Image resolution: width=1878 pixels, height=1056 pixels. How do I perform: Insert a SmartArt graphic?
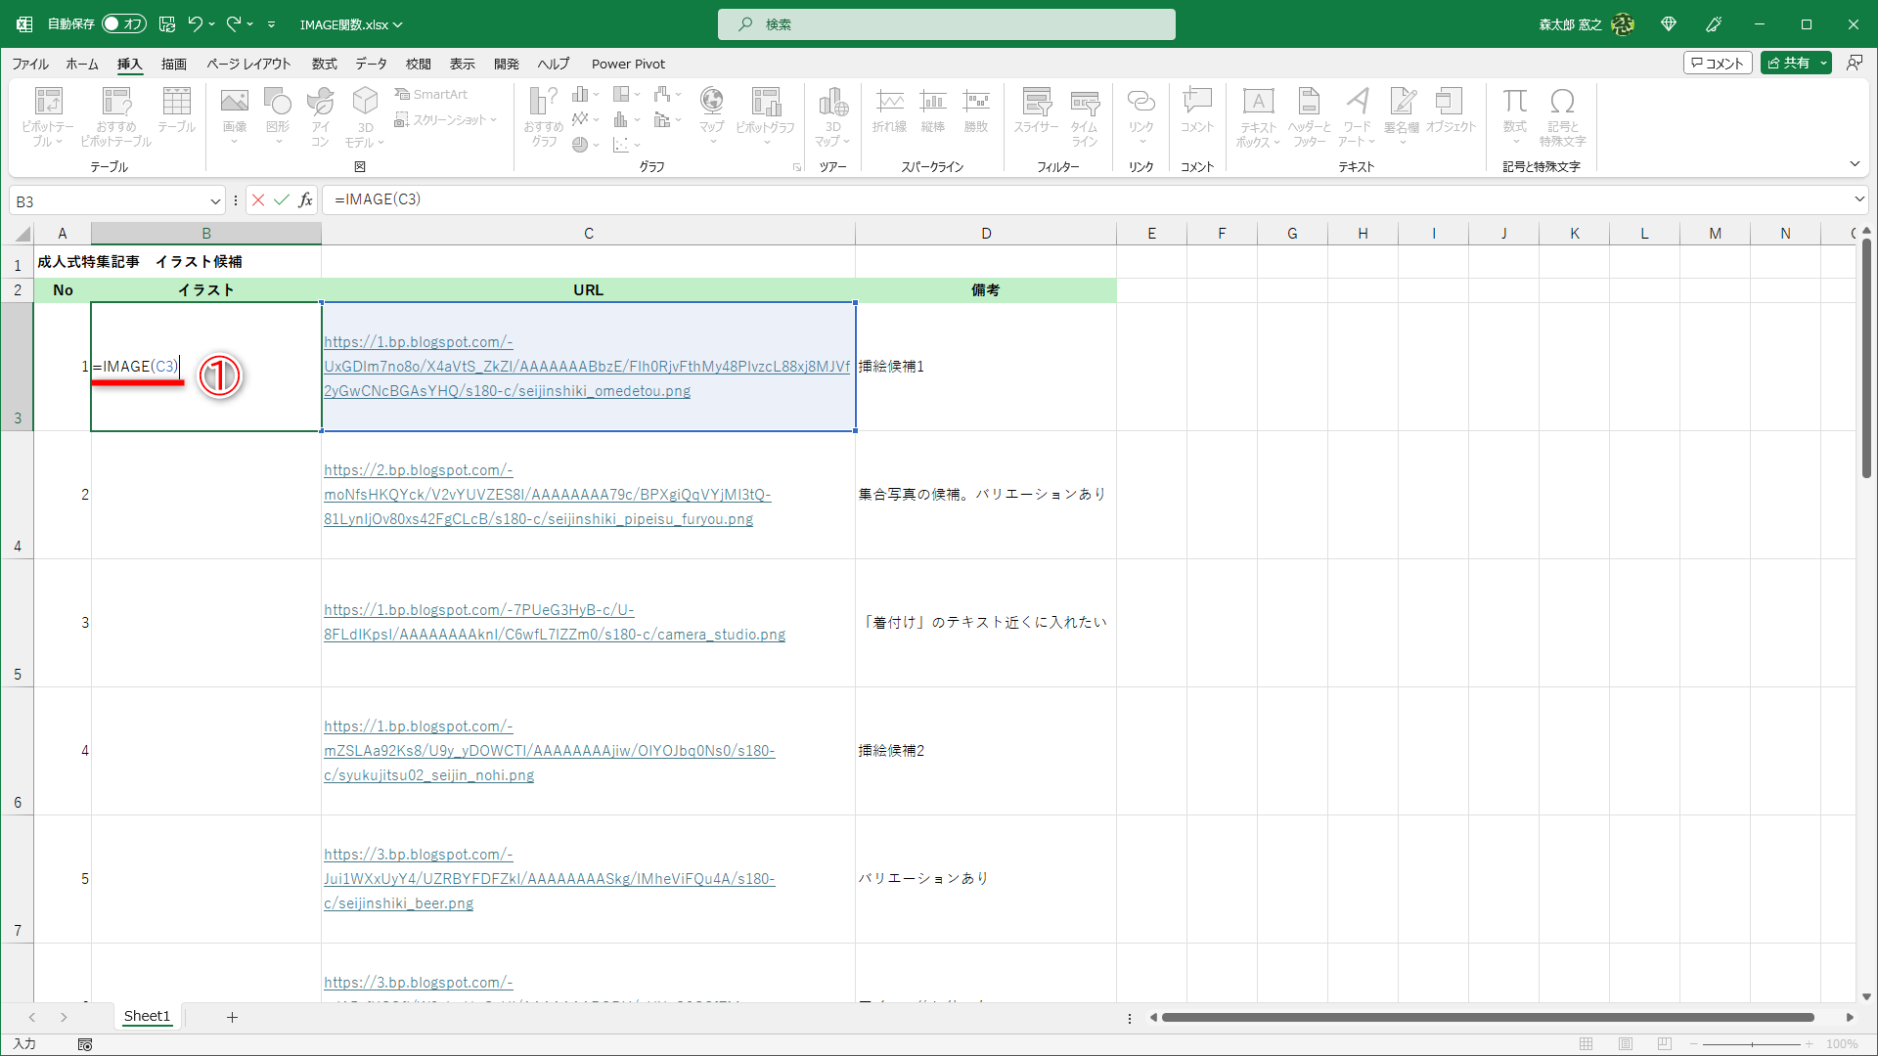coord(431,94)
